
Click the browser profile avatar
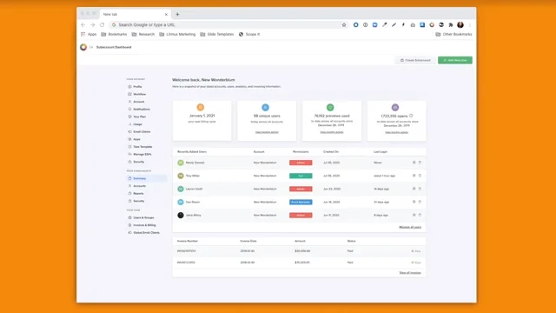(460, 25)
